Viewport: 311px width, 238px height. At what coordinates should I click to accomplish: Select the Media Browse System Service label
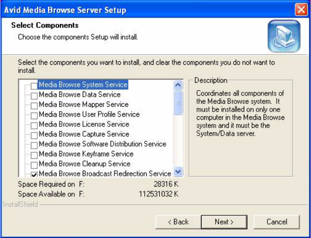83,85
